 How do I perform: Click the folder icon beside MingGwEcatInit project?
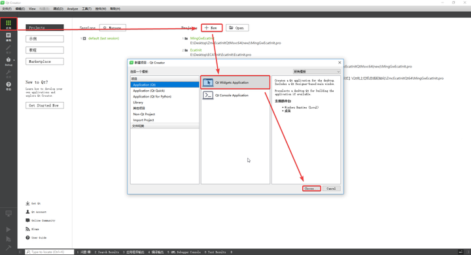186,39
